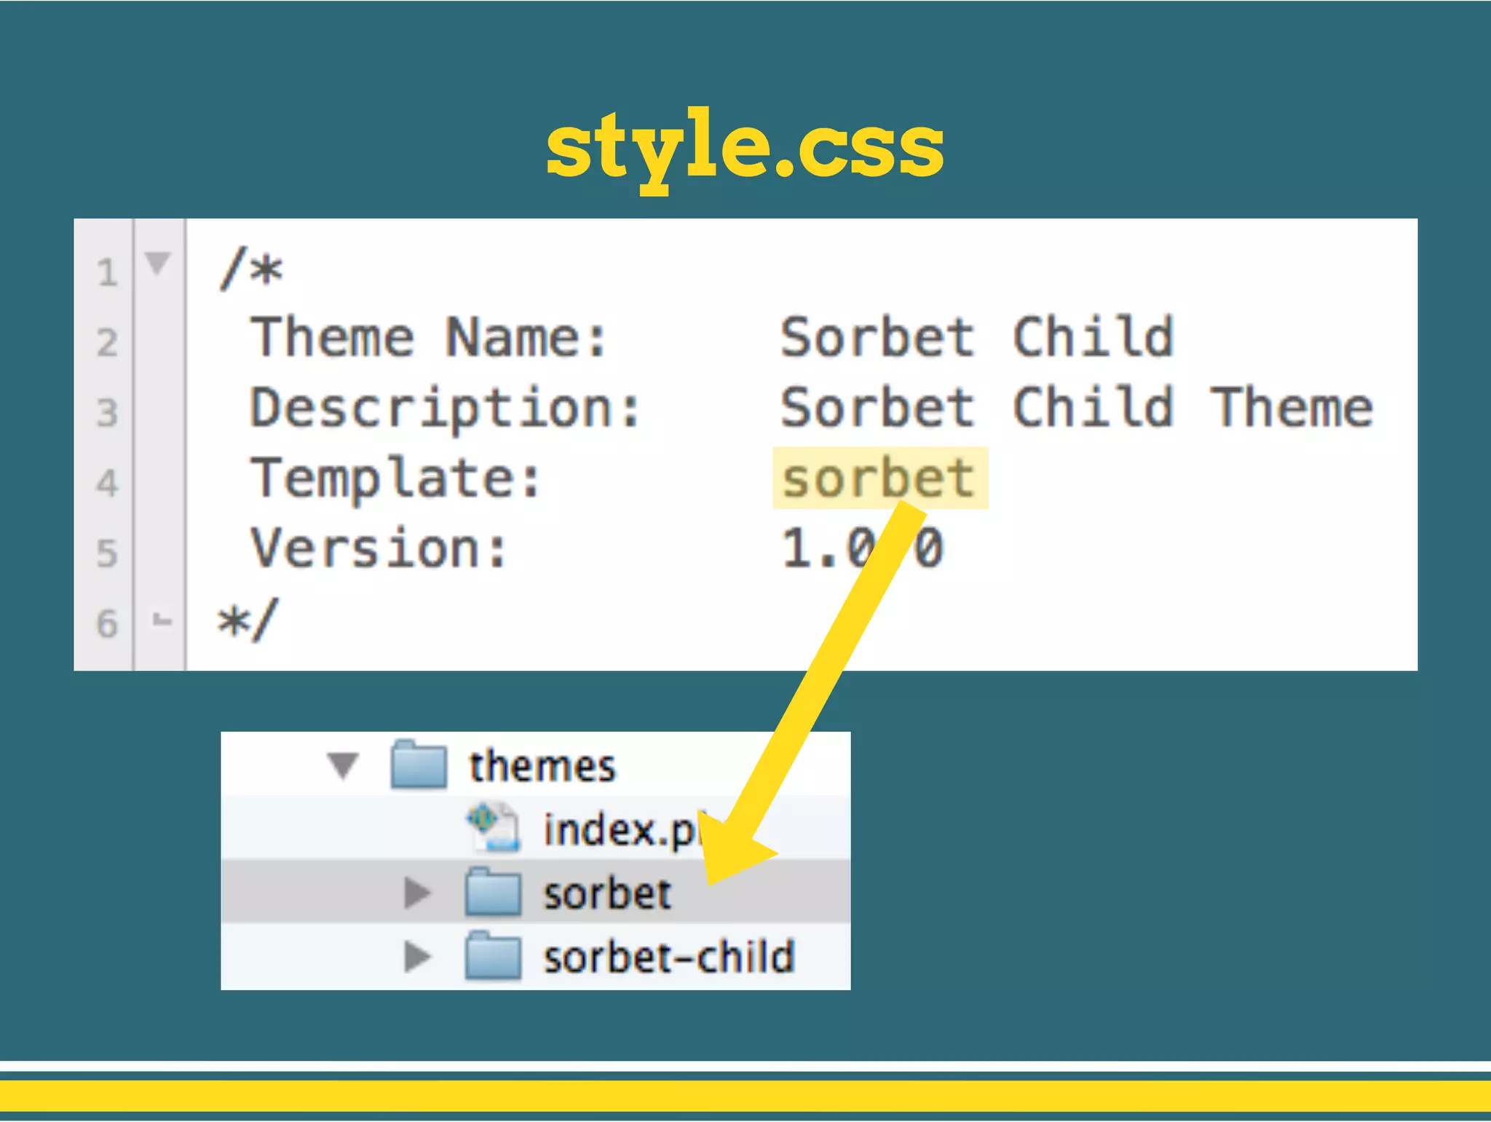The height and width of the screenshot is (1122, 1491).
Task: Click line number 4 in the gutter
Action: click(x=107, y=483)
